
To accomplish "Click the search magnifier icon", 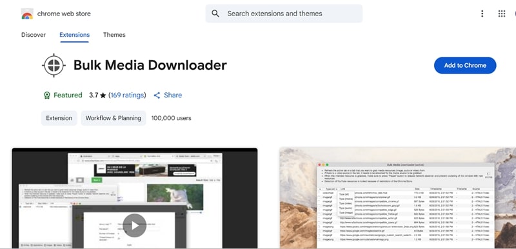I will coord(215,14).
